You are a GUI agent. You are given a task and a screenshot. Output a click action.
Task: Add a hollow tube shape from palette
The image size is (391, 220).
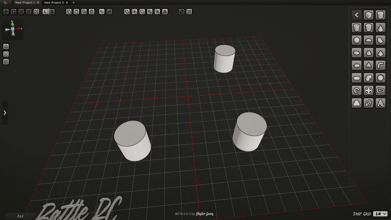(x=356, y=28)
